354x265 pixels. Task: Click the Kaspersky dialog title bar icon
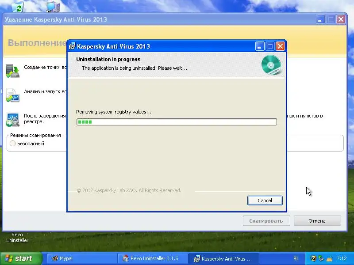pos(72,46)
